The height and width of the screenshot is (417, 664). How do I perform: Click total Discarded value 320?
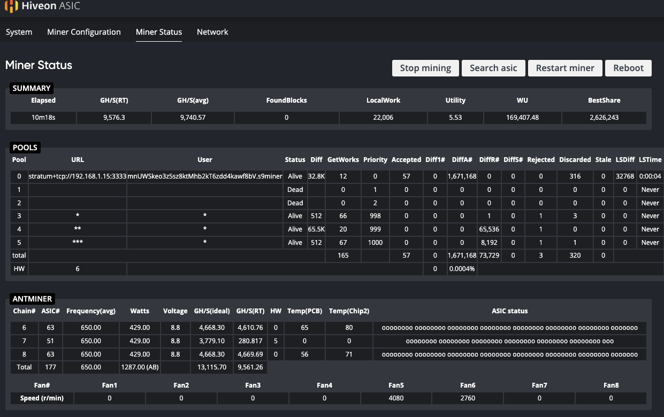pos(575,256)
